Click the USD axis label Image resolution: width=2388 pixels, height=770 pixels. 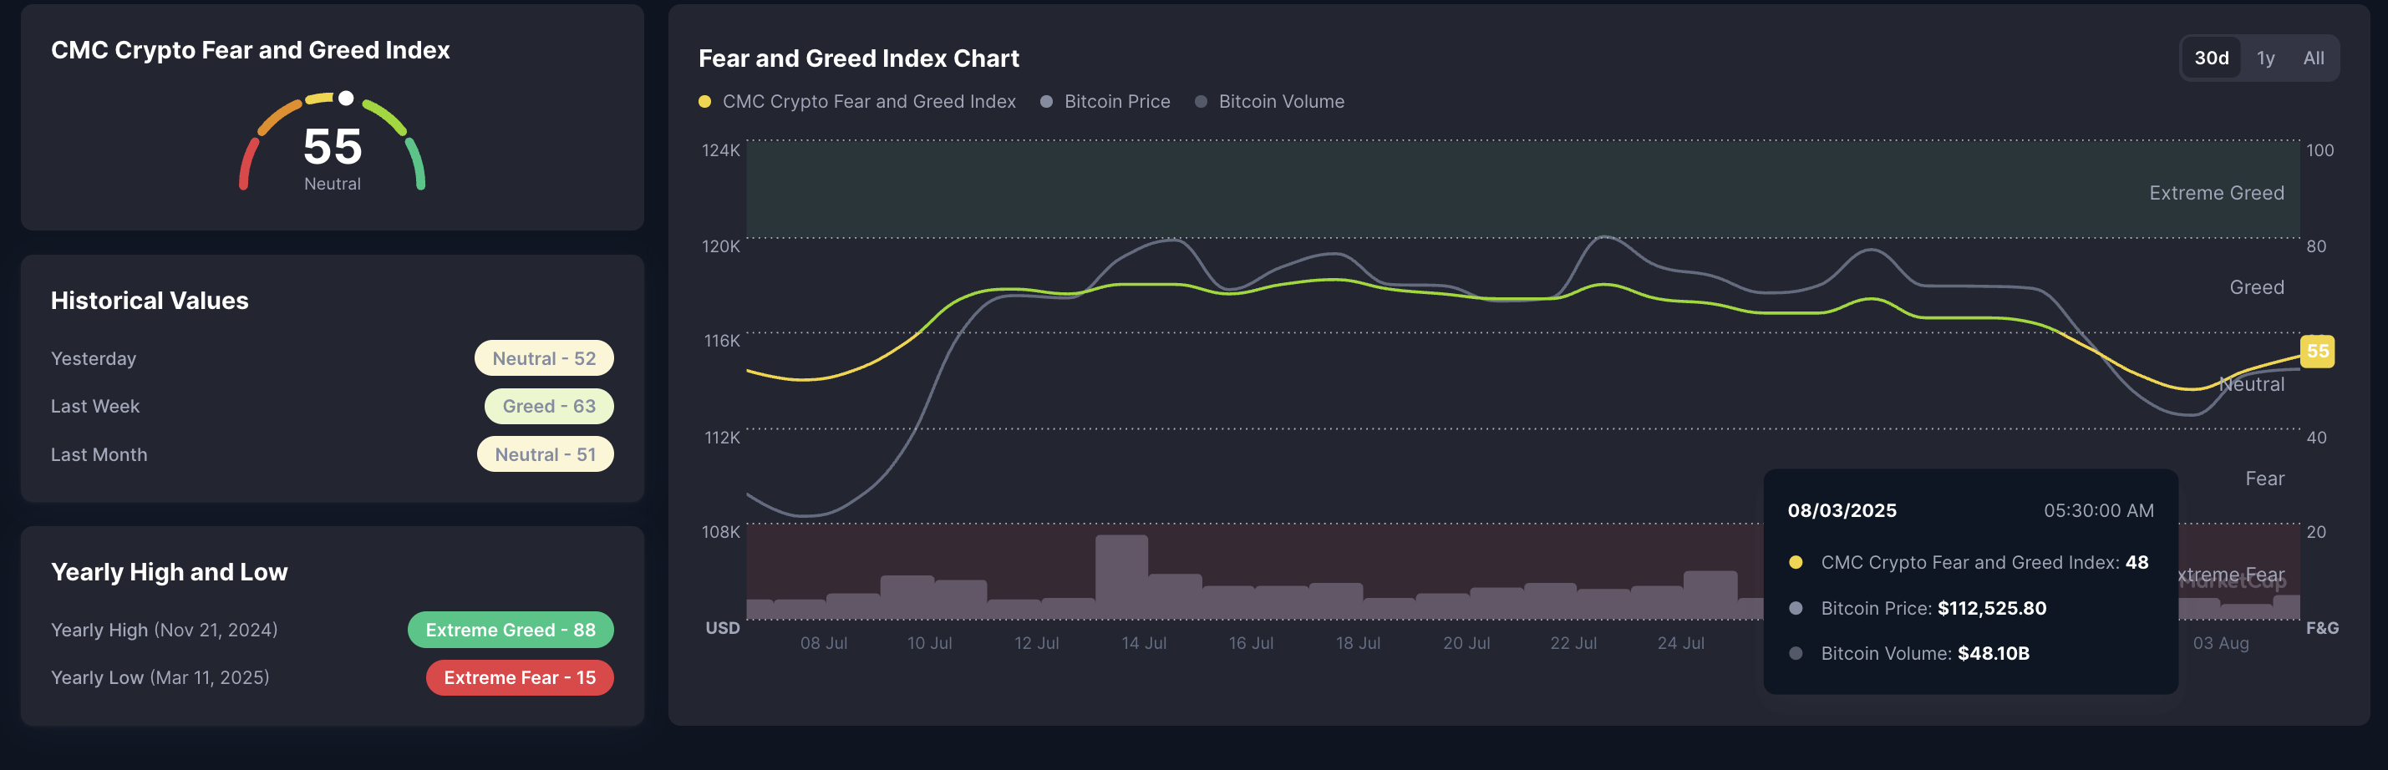point(722,628)
